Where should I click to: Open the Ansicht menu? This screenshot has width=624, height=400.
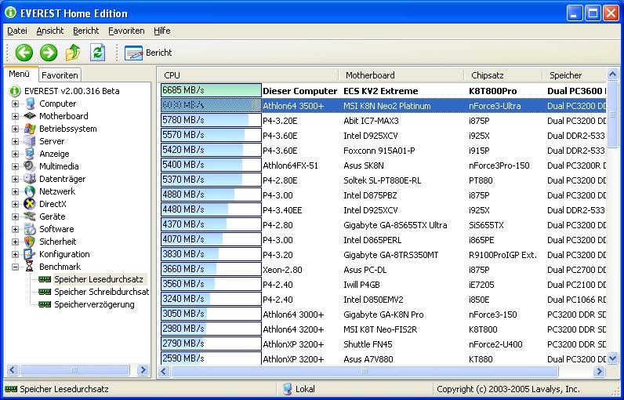pyautogui.click(x=49, y=31)
